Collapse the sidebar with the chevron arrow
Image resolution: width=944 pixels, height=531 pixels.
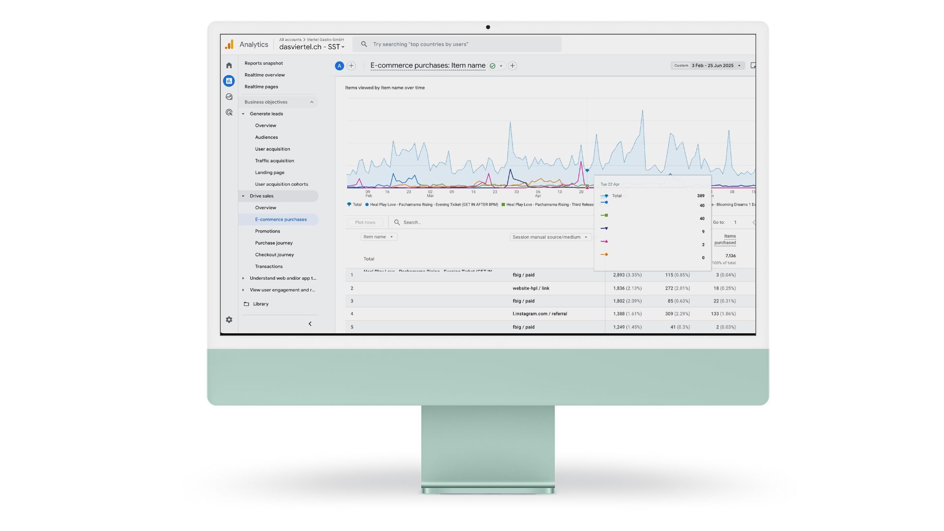click(x=310, y=324)
